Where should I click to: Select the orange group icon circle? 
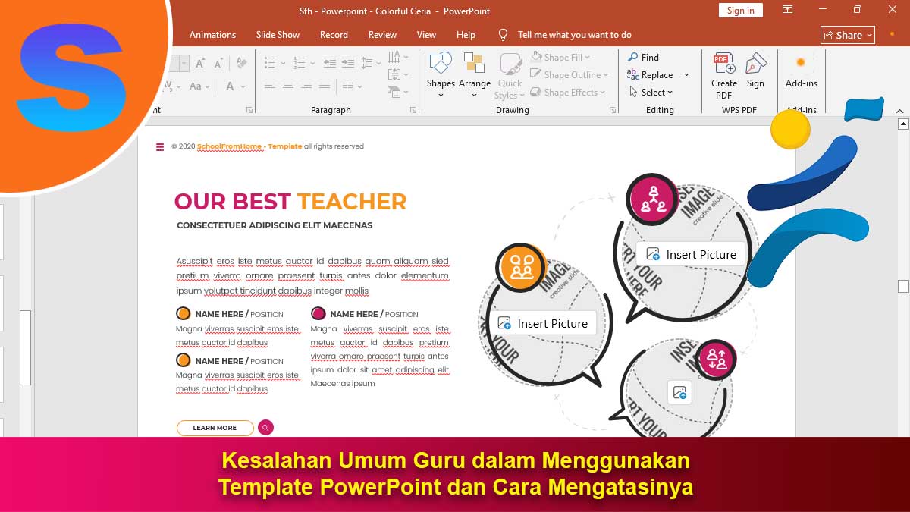click(522, 269)
